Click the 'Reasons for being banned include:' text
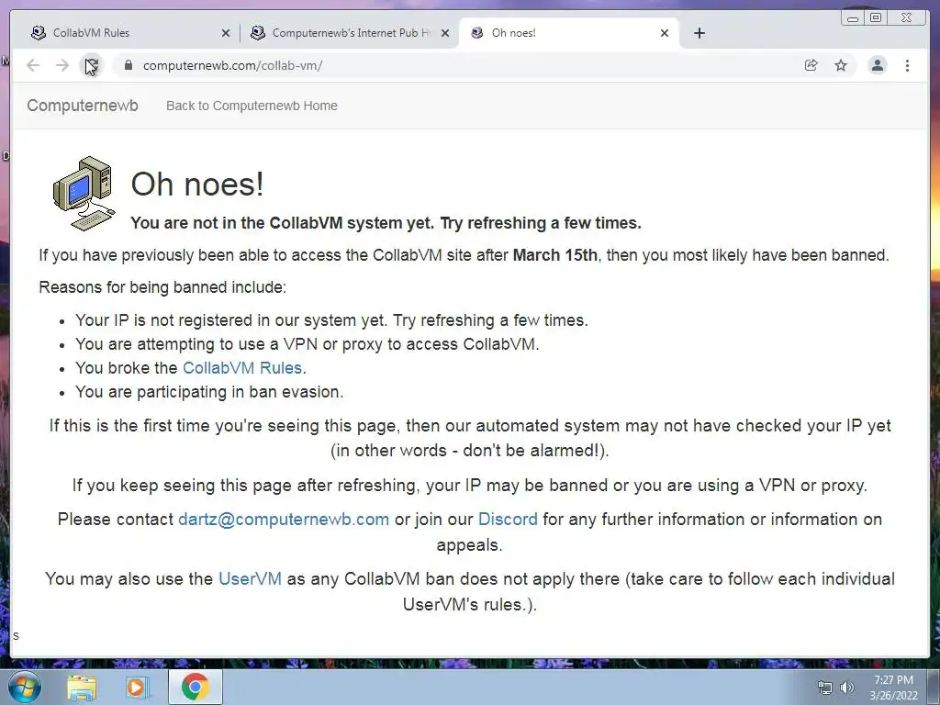Screen dimensions: 940x705 162,287
